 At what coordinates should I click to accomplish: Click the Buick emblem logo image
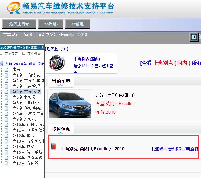(57, 63)
